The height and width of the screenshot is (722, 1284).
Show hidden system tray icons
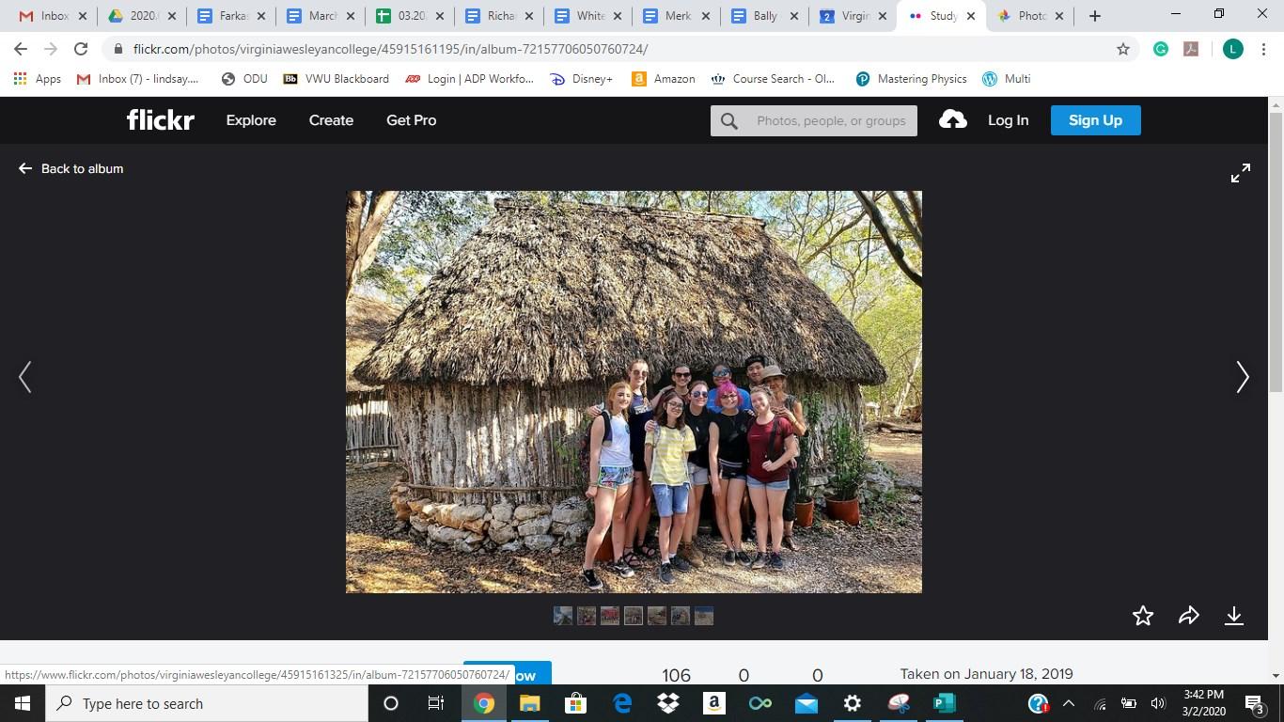(x=1069, y=703)
